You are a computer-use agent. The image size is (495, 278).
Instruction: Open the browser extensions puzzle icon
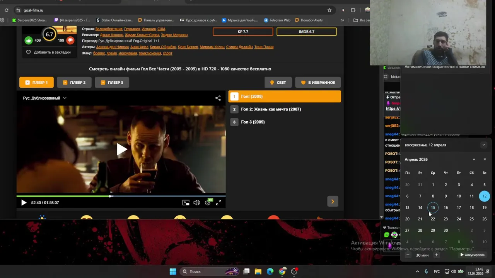[x=353, y=10]
